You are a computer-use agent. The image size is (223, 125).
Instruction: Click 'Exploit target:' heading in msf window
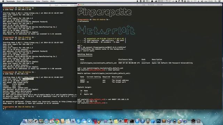coord(84,87)
